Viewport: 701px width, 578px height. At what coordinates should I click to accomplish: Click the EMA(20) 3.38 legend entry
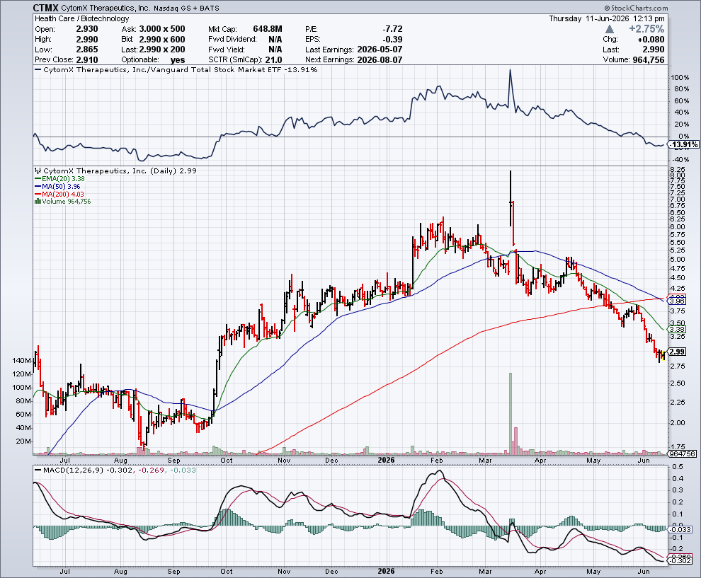(x=59, y=179)
